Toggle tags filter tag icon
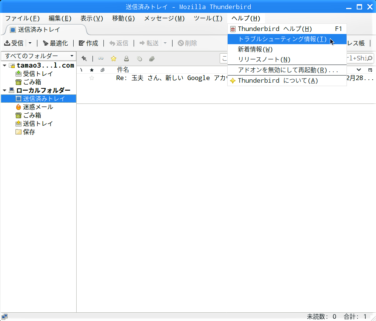Image resolution: width=376 pixels, height=321 pixels. 139,59
